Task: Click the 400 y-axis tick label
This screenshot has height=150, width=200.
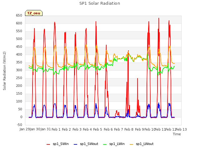Action: (x=19, y=54)
